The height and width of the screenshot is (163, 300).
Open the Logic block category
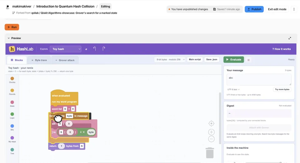(12, 115)
